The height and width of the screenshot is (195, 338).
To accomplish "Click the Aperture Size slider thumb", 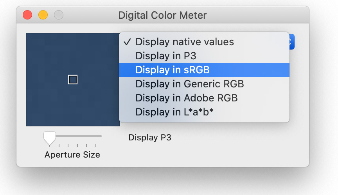I will [x=50, y=138].
